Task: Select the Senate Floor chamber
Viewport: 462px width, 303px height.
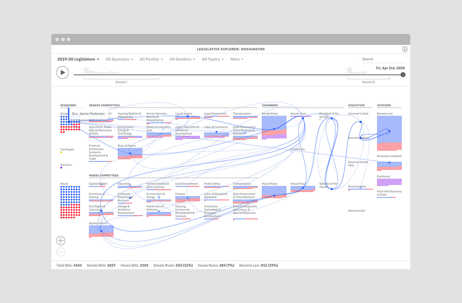Action: (301, 115)
